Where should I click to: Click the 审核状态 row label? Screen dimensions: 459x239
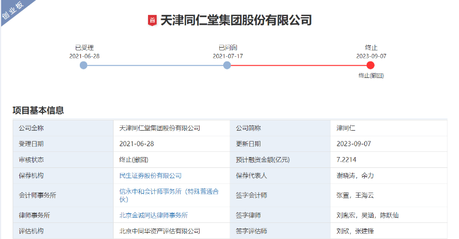(31, 159)
